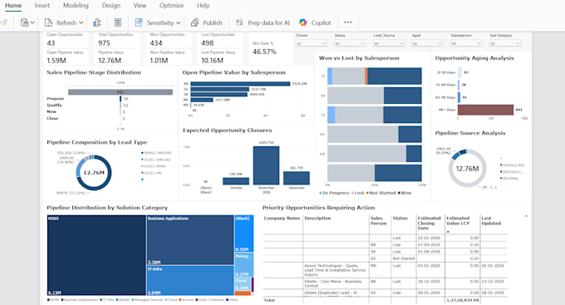Click the Open Opportunities value 43
This screenshot has width=565, height=305.
click(51, 43)
